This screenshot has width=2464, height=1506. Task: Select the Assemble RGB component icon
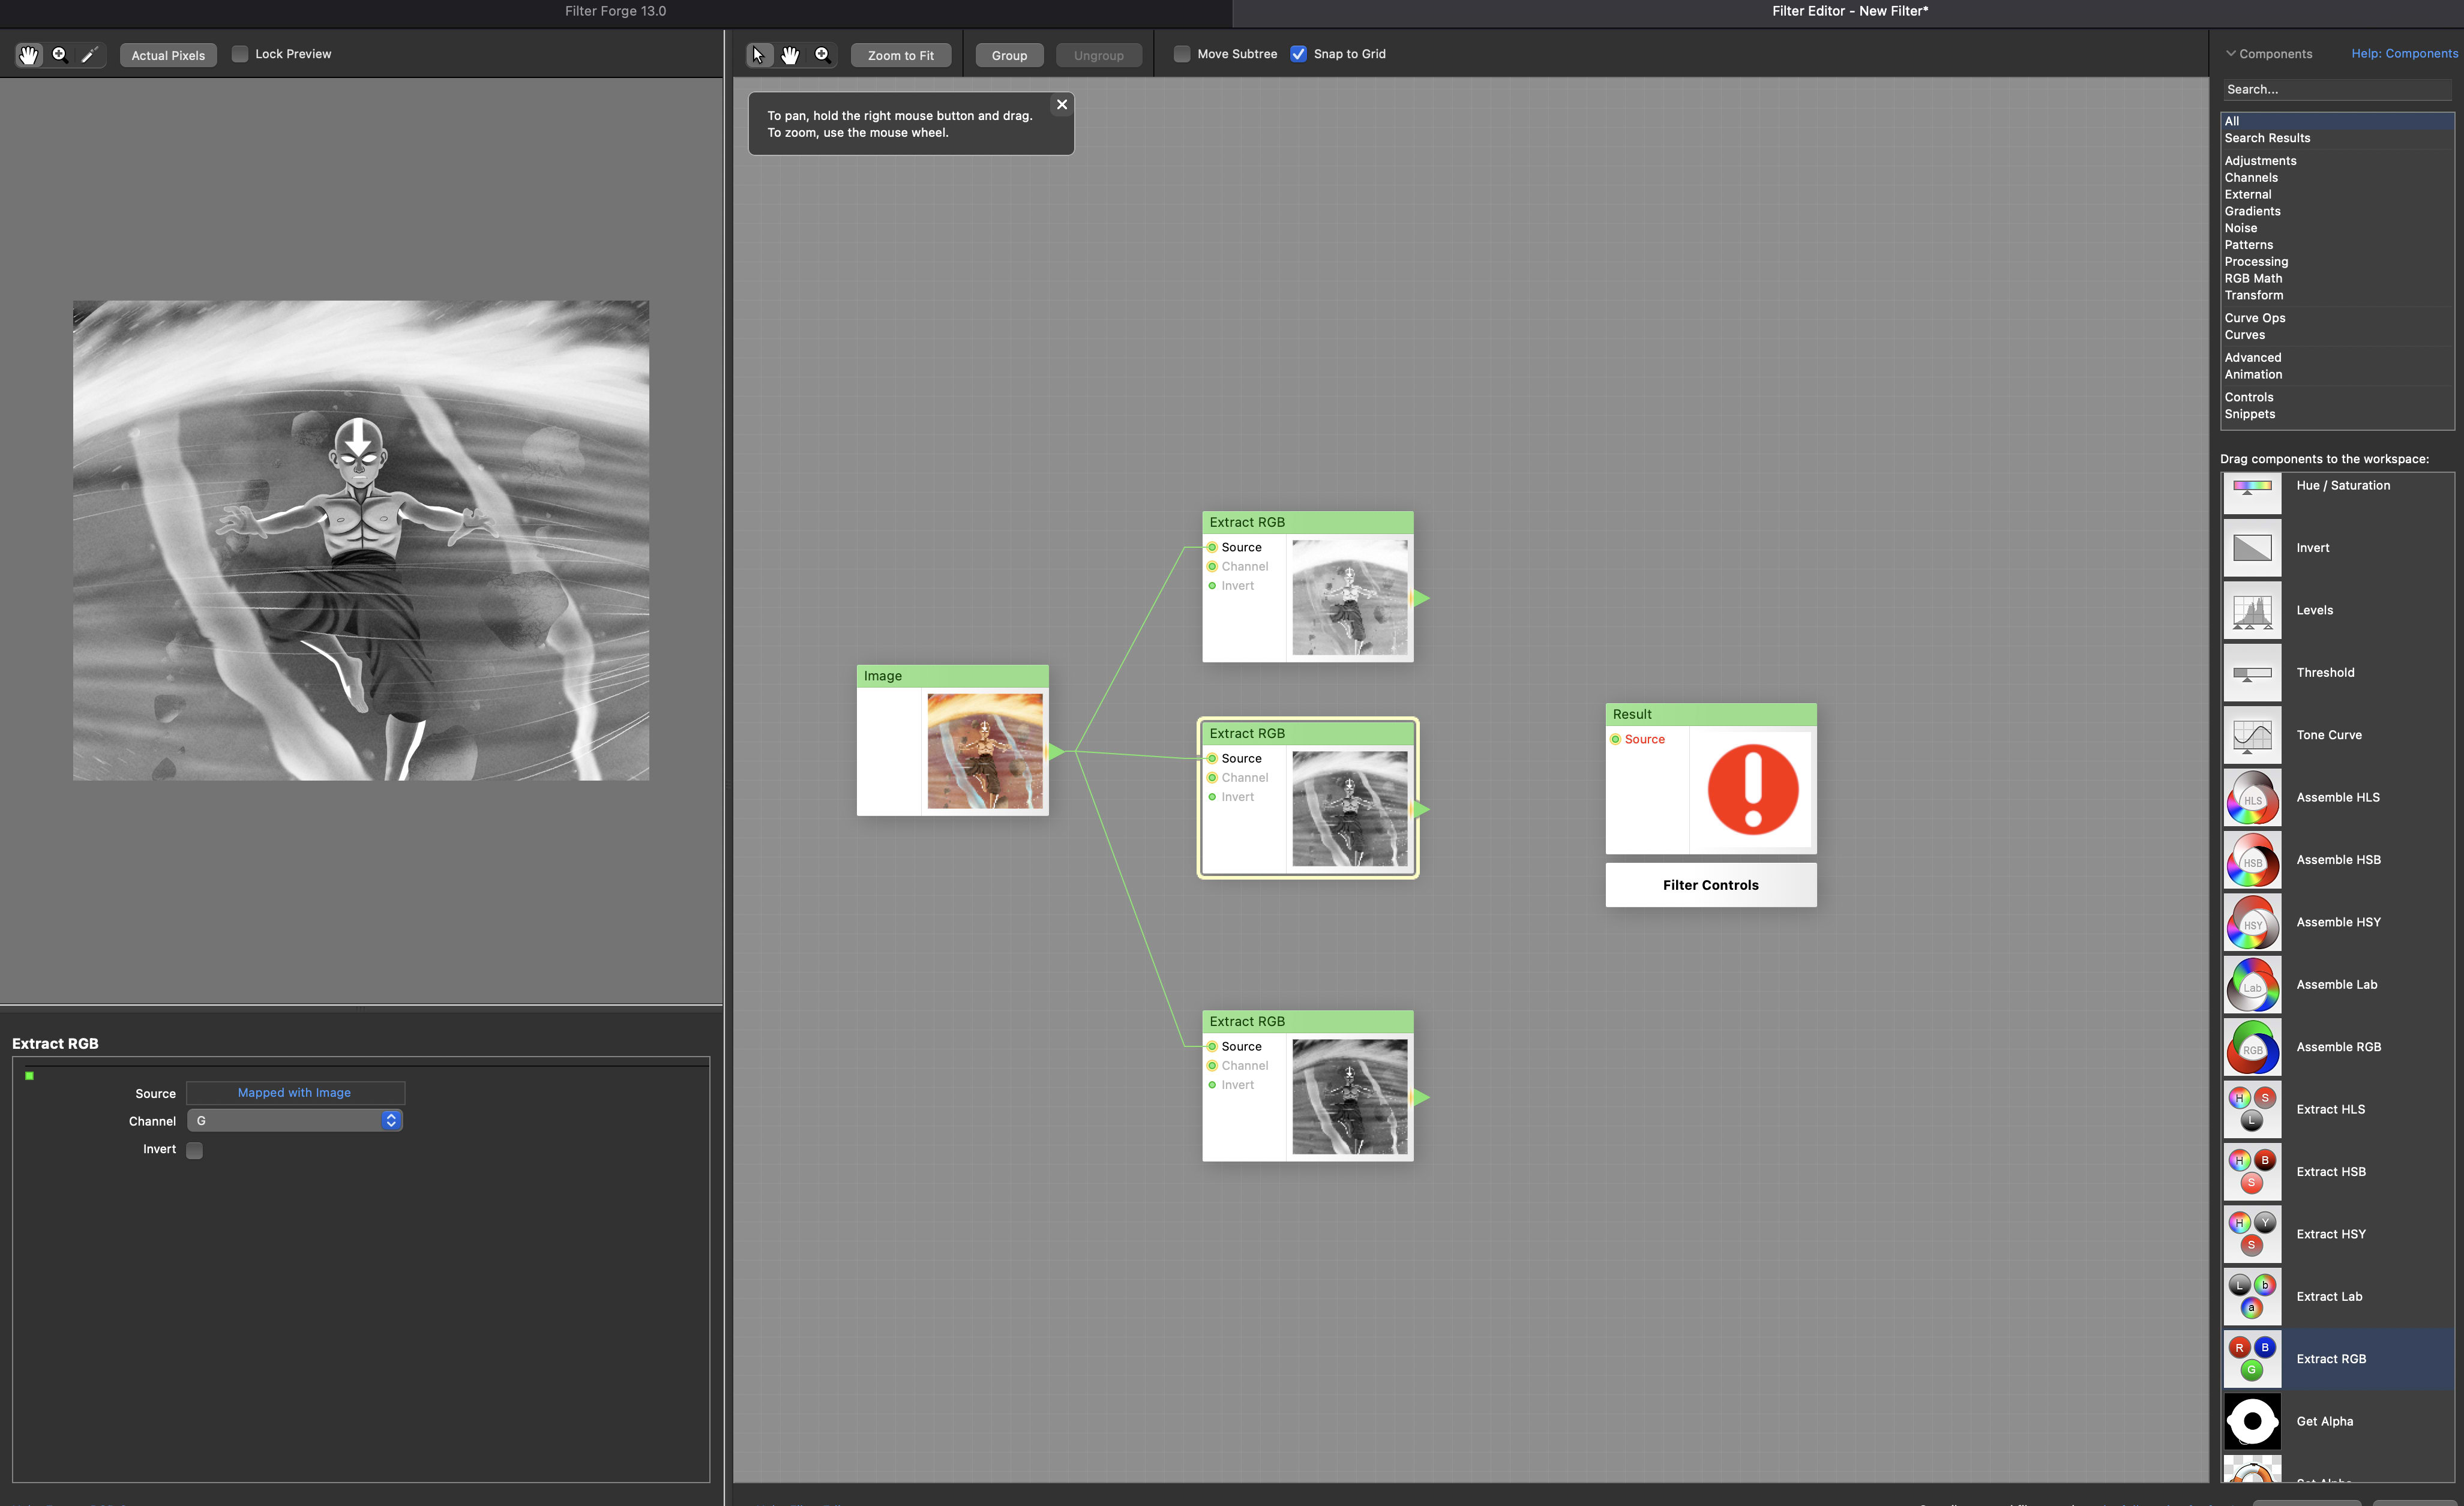click(x=2252, y=1047)
